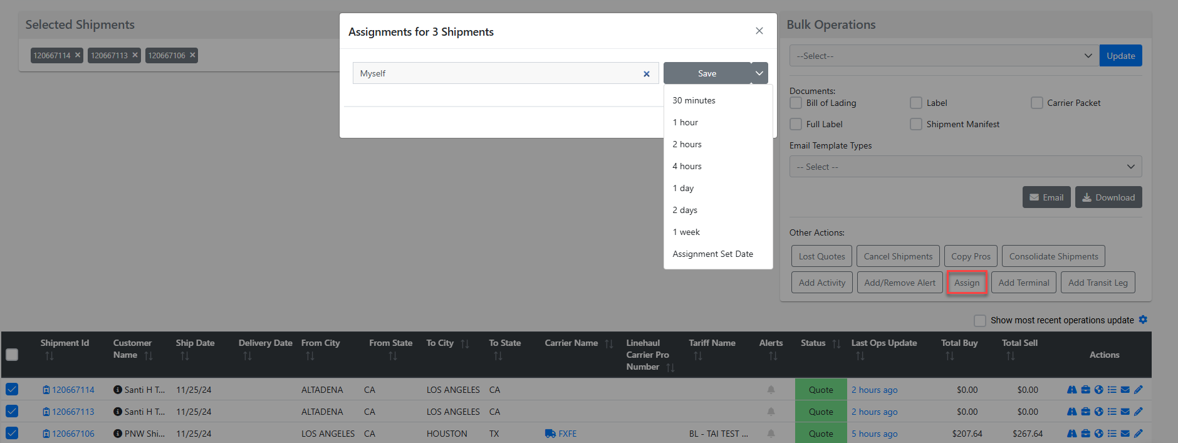Screen dimensions: 1178x443
Task: Click info icon in row 120667114
Action: 118,390
